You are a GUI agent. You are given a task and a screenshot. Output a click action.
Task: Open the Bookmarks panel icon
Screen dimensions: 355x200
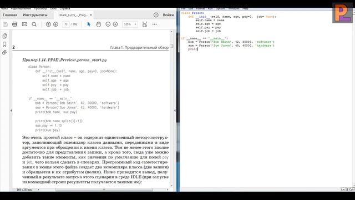[x=4, y=44]
